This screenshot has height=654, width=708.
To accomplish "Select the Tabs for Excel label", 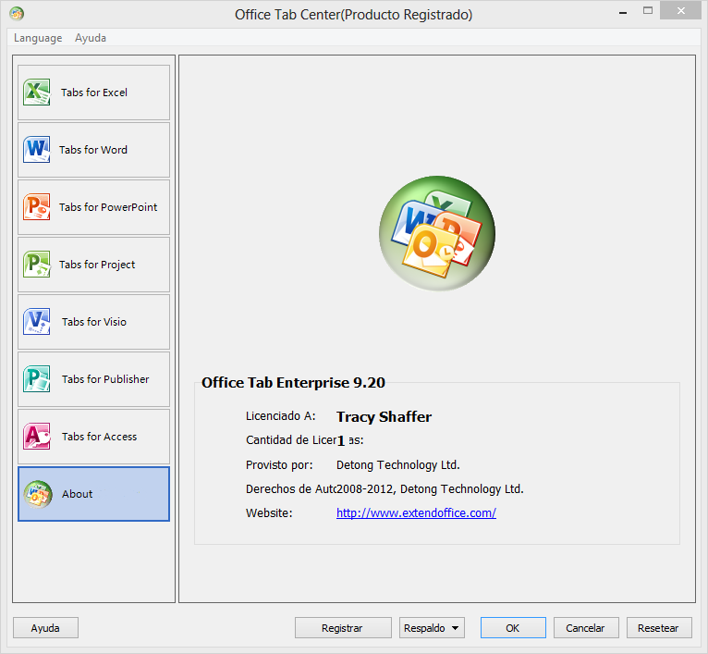I will tap(94, 93).
